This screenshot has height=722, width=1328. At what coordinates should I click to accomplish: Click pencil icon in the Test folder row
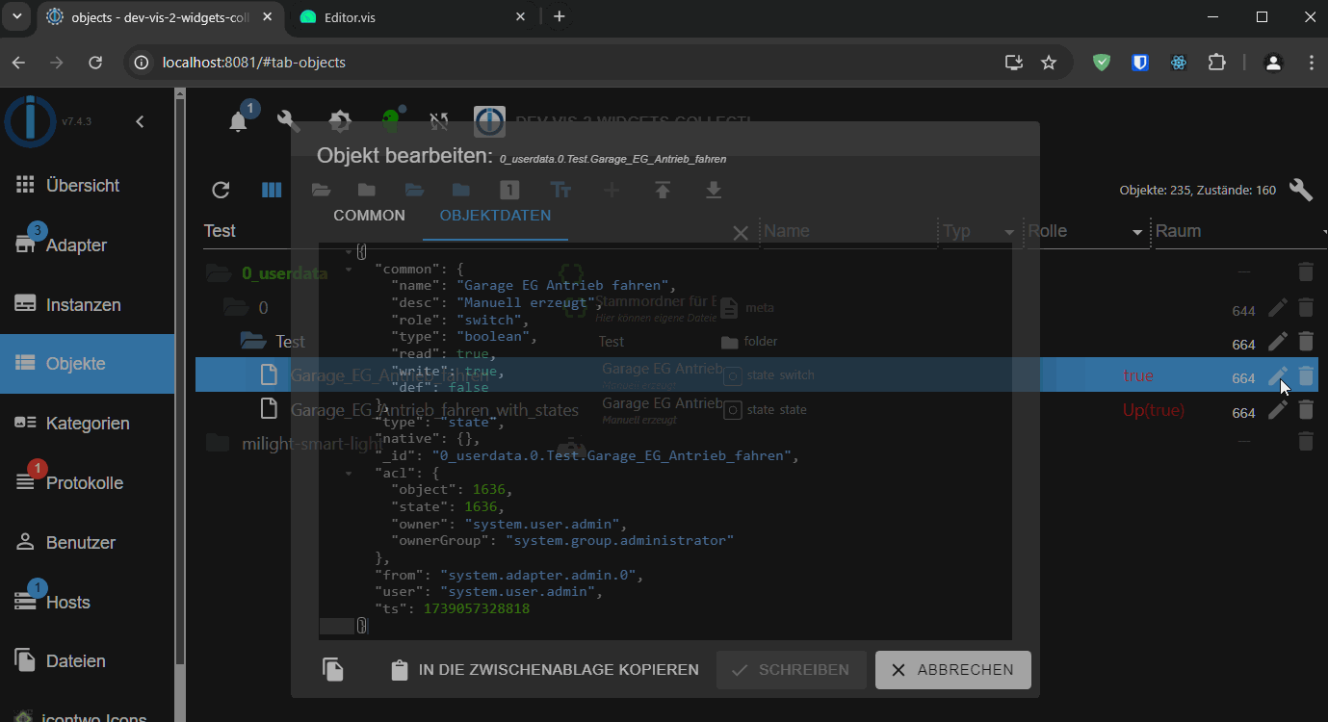click(x=1277, y=342)
